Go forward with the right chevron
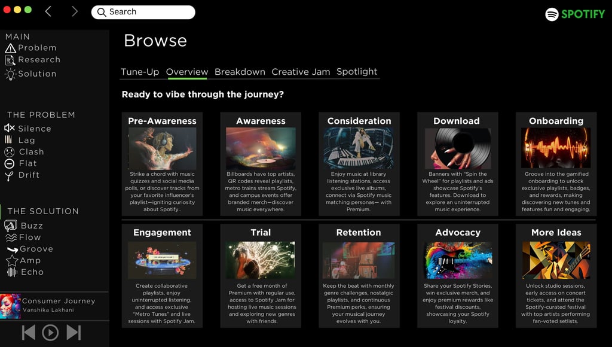The width and height of the screenshot is (612, 347). click(x=75, y=11)
